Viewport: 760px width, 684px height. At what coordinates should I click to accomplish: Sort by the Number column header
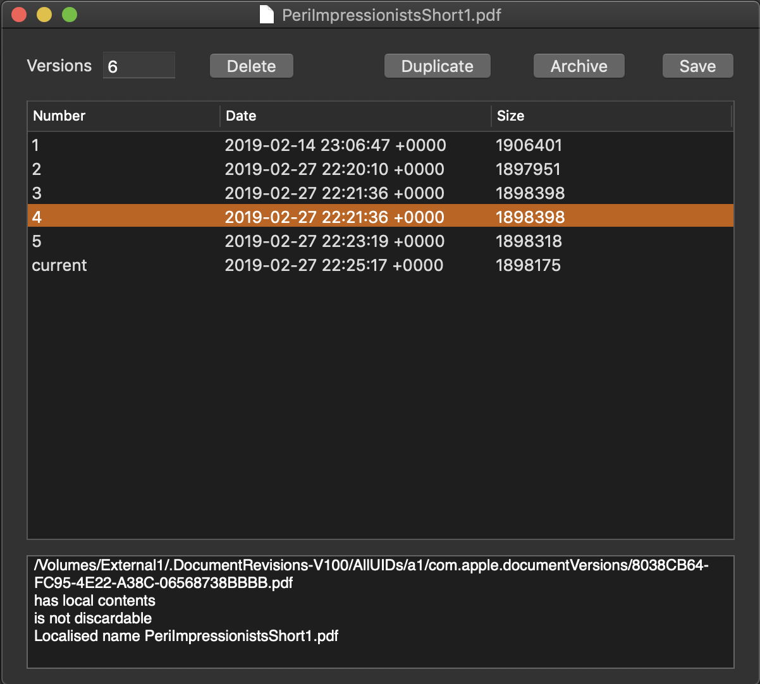click(x=123, y=116)
